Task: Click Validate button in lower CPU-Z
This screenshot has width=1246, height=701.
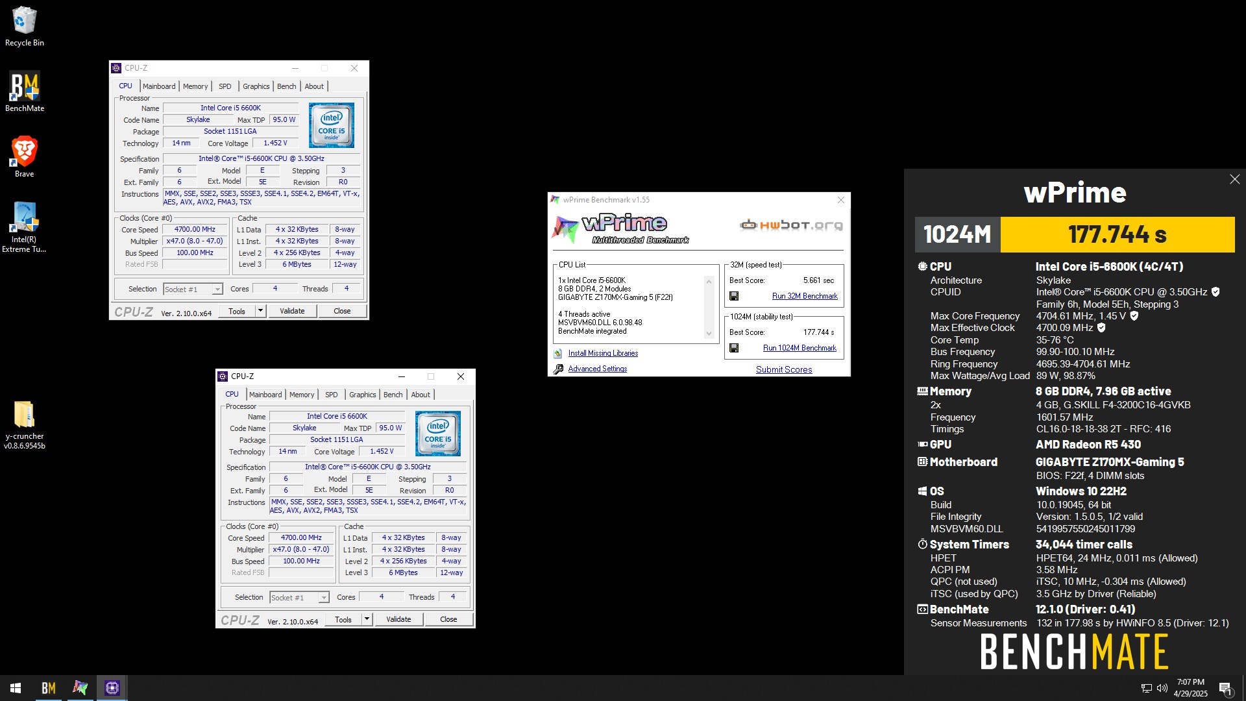Action: 398,619
